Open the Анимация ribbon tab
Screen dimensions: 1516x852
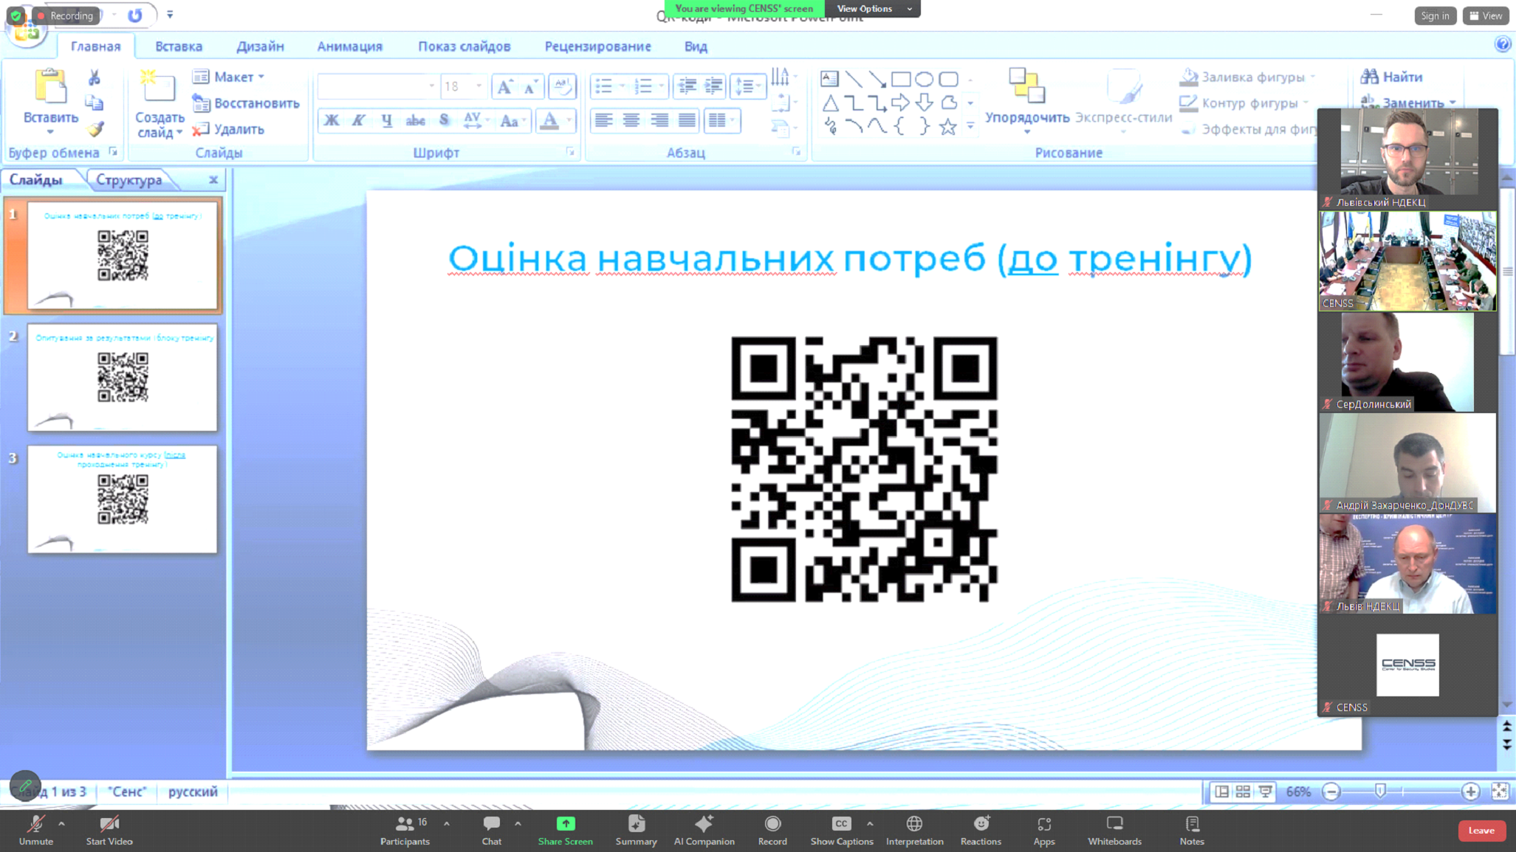tap(349, 46)
